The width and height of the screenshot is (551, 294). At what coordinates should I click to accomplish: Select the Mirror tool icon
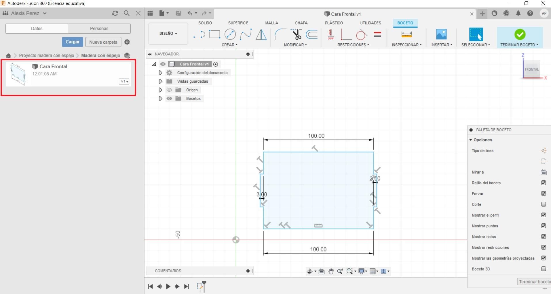pyautogui.click(x=261, y=34)
